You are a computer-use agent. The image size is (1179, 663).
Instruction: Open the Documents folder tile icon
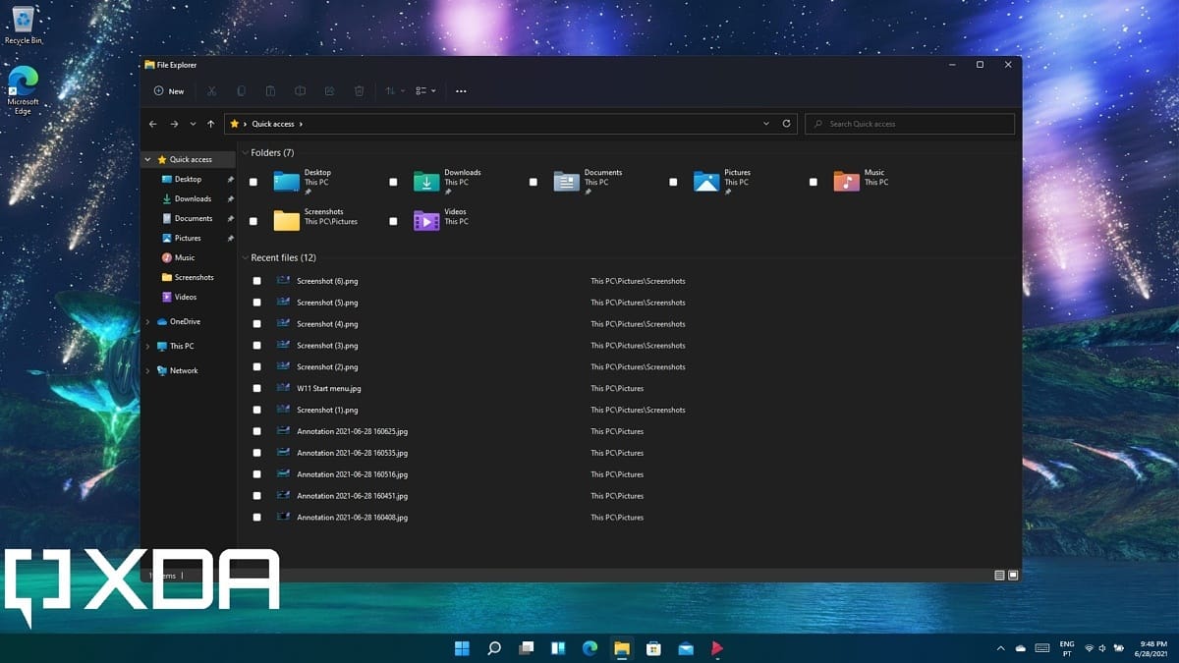pyautogui.click(x=567, y=182)
